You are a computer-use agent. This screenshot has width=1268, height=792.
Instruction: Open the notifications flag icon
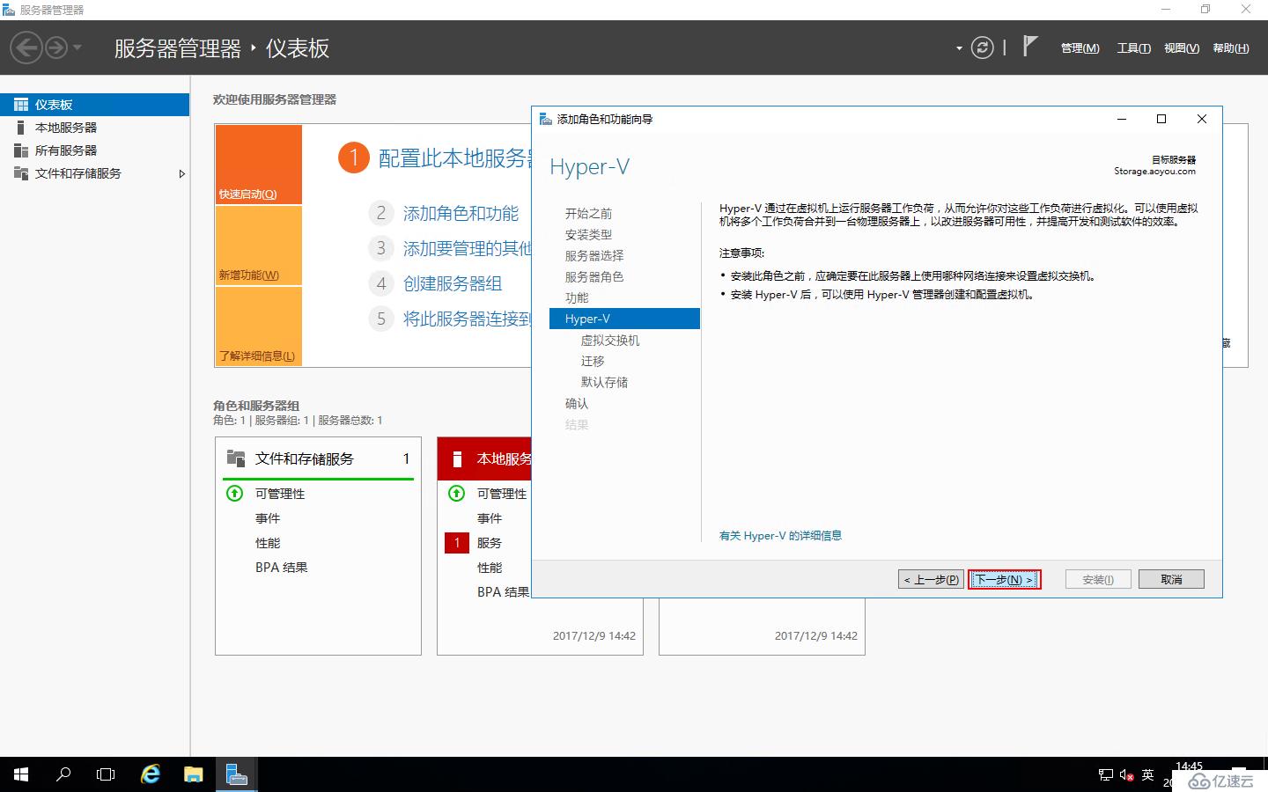click(1029, 46)
